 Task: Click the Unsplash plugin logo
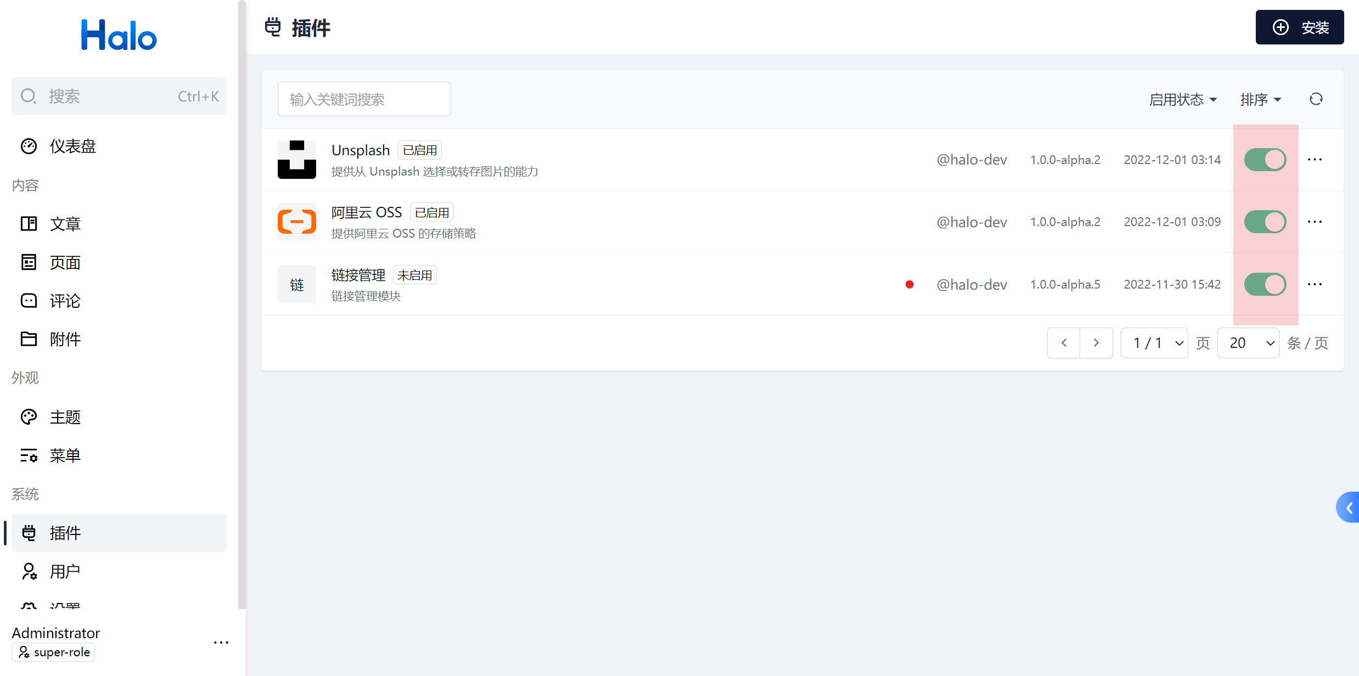(296, 160)
